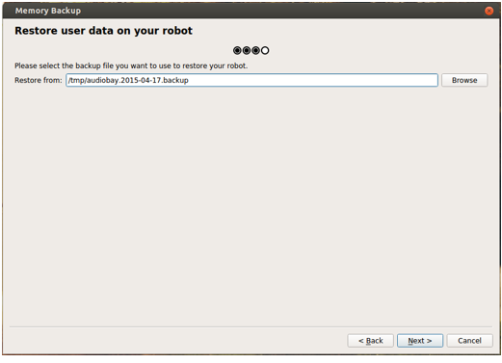Click the Browse button
Viewport: 502px width, 363px height.
coord(464,80)
